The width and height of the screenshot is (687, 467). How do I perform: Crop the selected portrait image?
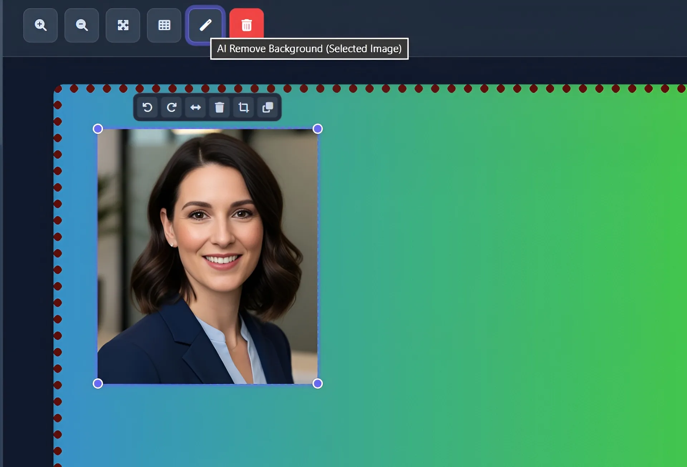[x=244, y=107]
